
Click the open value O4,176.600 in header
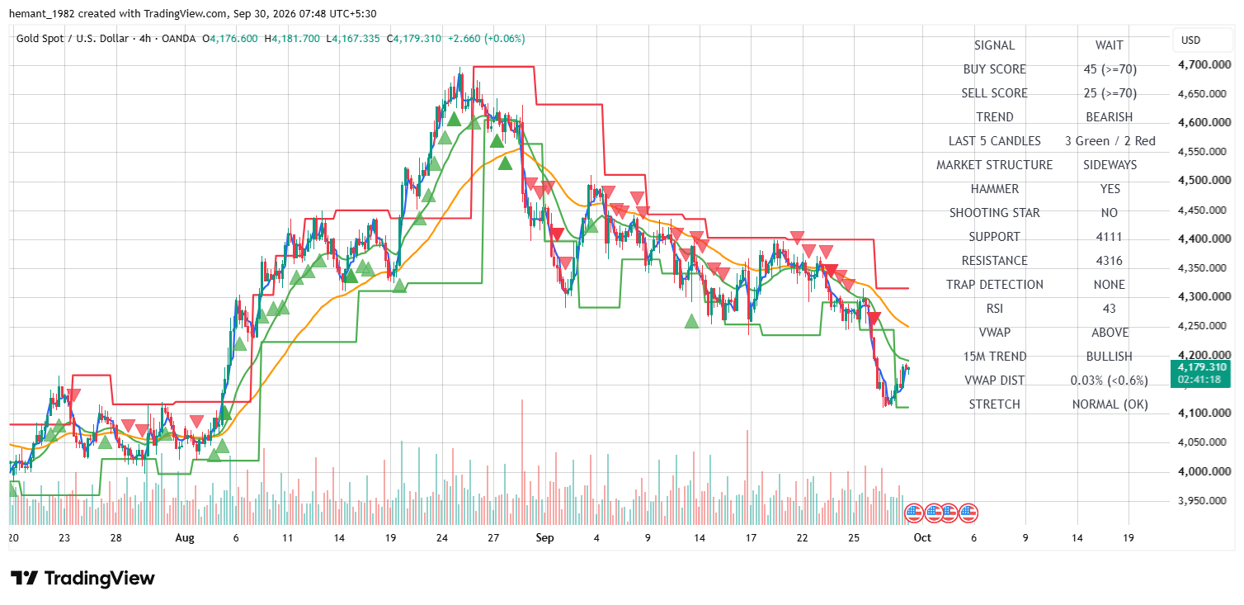pyautogui.click(x=232, y=39)
